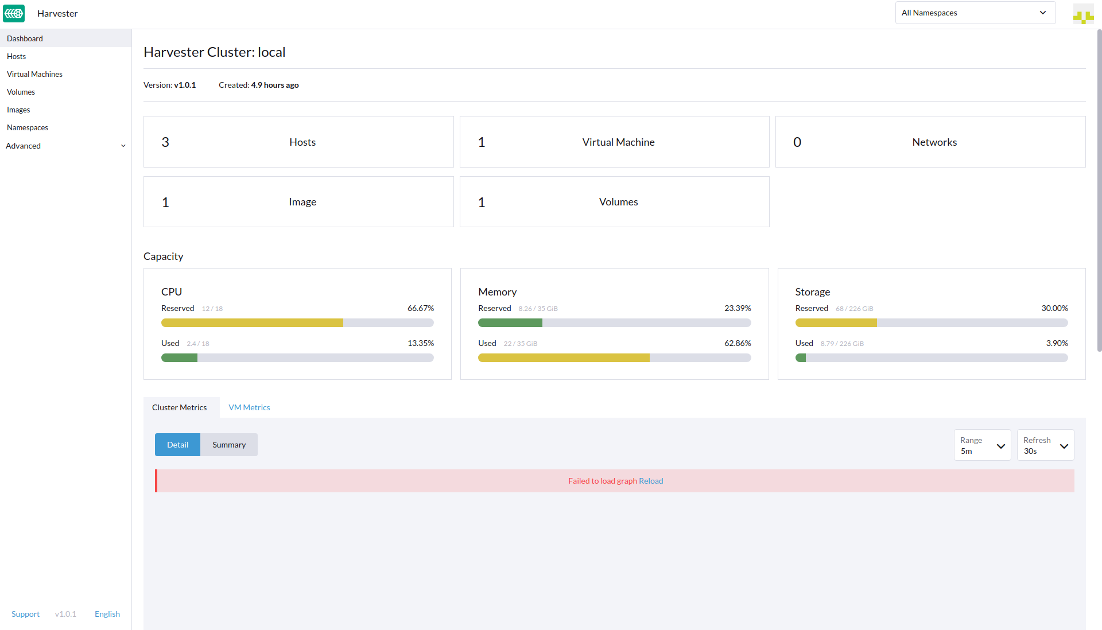The height and width of the screenshot is (630, 1102).
Task: Switch to the Detail view toggle
Action: pyautogui.click(x=177, y=445)
